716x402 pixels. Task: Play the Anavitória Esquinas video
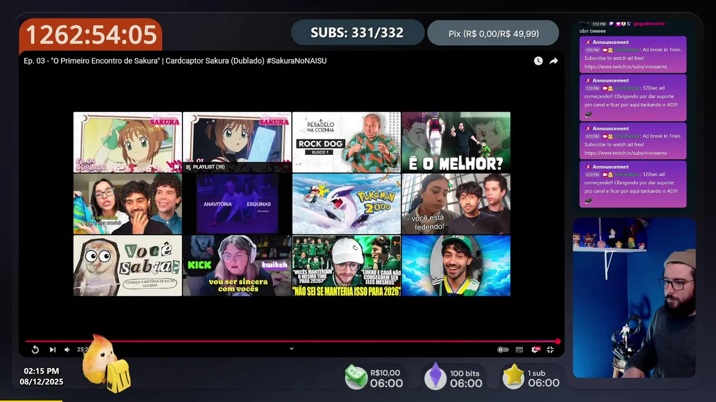[x=237, y=204]
